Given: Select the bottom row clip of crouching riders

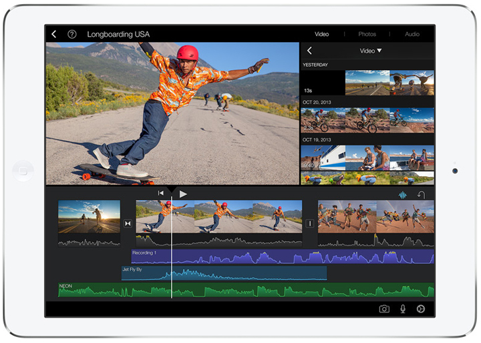Looking at the screenshot, I should coord(367,178).
